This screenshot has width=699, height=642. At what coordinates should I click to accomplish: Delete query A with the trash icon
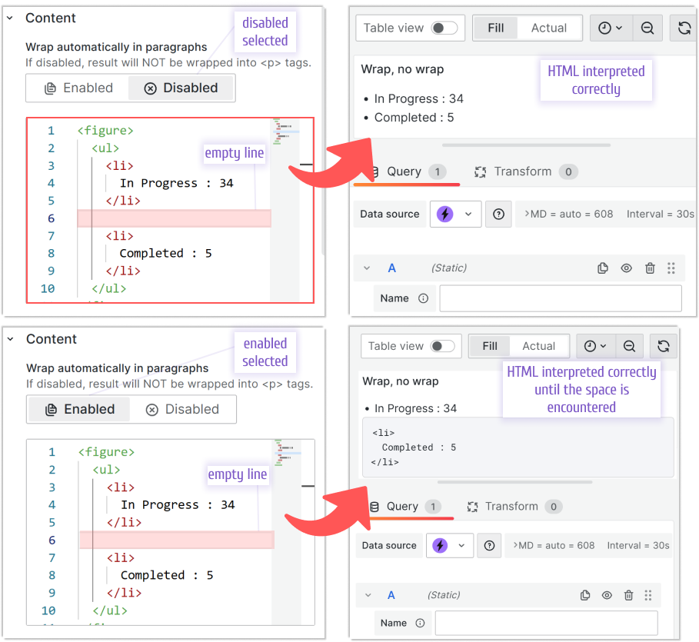click(650, 268)
